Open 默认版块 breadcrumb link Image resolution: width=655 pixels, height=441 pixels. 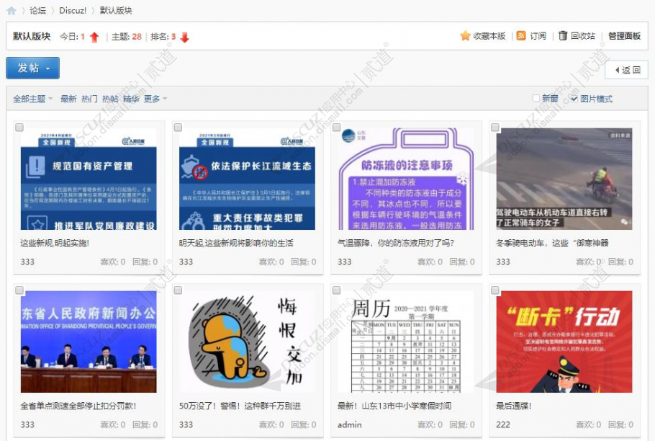tap(116, 11)
